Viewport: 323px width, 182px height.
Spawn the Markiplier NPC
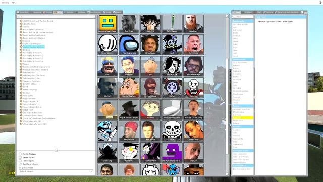(x=129, y=66)
